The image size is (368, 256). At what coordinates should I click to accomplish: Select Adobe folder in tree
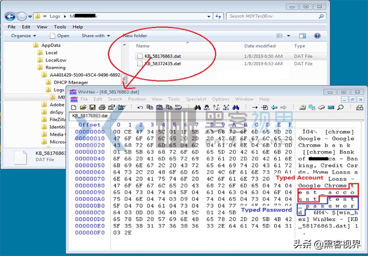[x=57, y=105]
